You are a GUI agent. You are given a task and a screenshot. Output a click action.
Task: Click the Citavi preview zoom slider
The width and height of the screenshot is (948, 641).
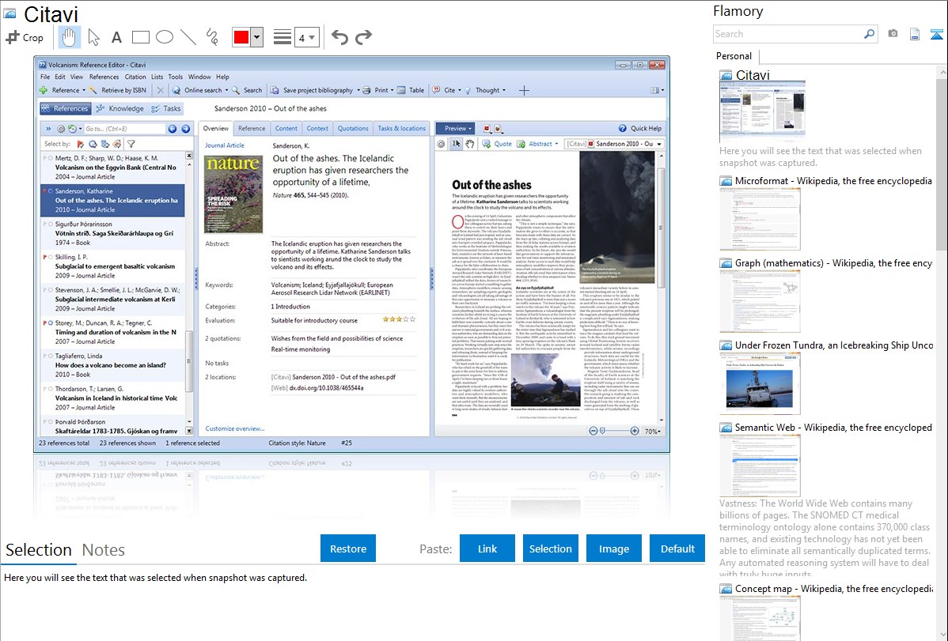(613, 432)
